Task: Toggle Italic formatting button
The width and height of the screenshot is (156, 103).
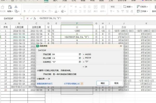Action: click(29, 11)
